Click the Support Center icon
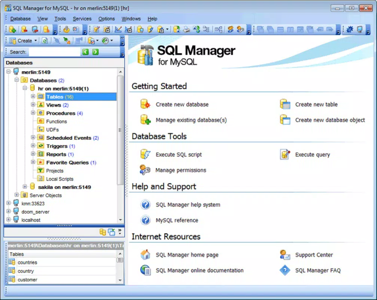The height and width of the screenshot is (300, 377). click(285, 255)
